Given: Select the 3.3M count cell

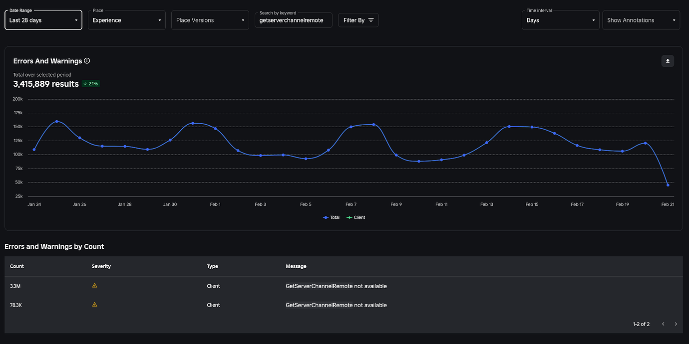Looking at the screenshot, I should [15, 286].
